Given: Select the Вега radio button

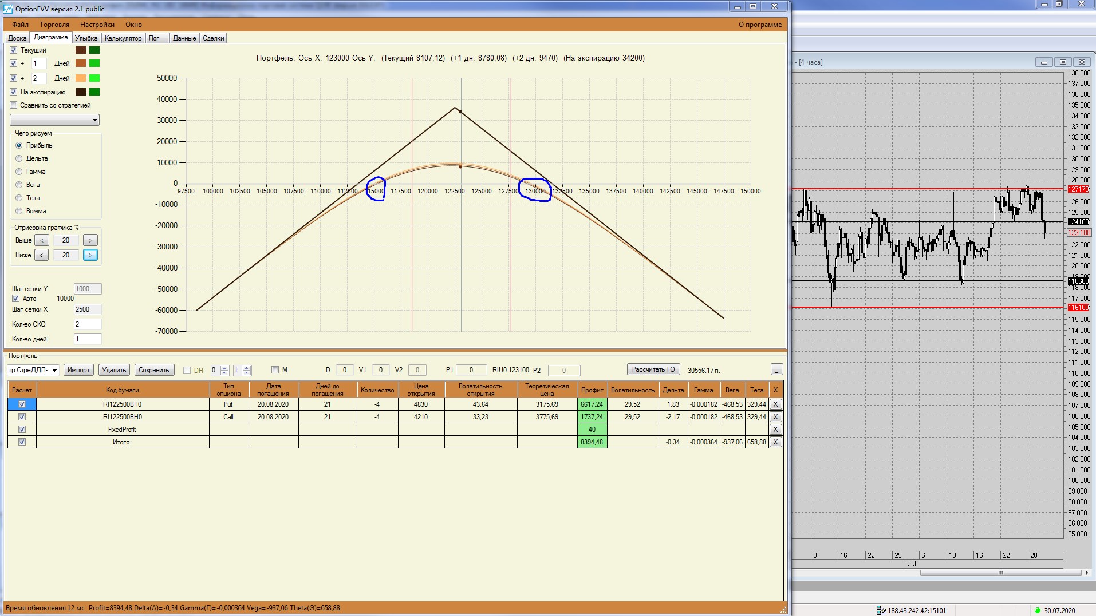Looking at the screenshot, I should point(19,185).
